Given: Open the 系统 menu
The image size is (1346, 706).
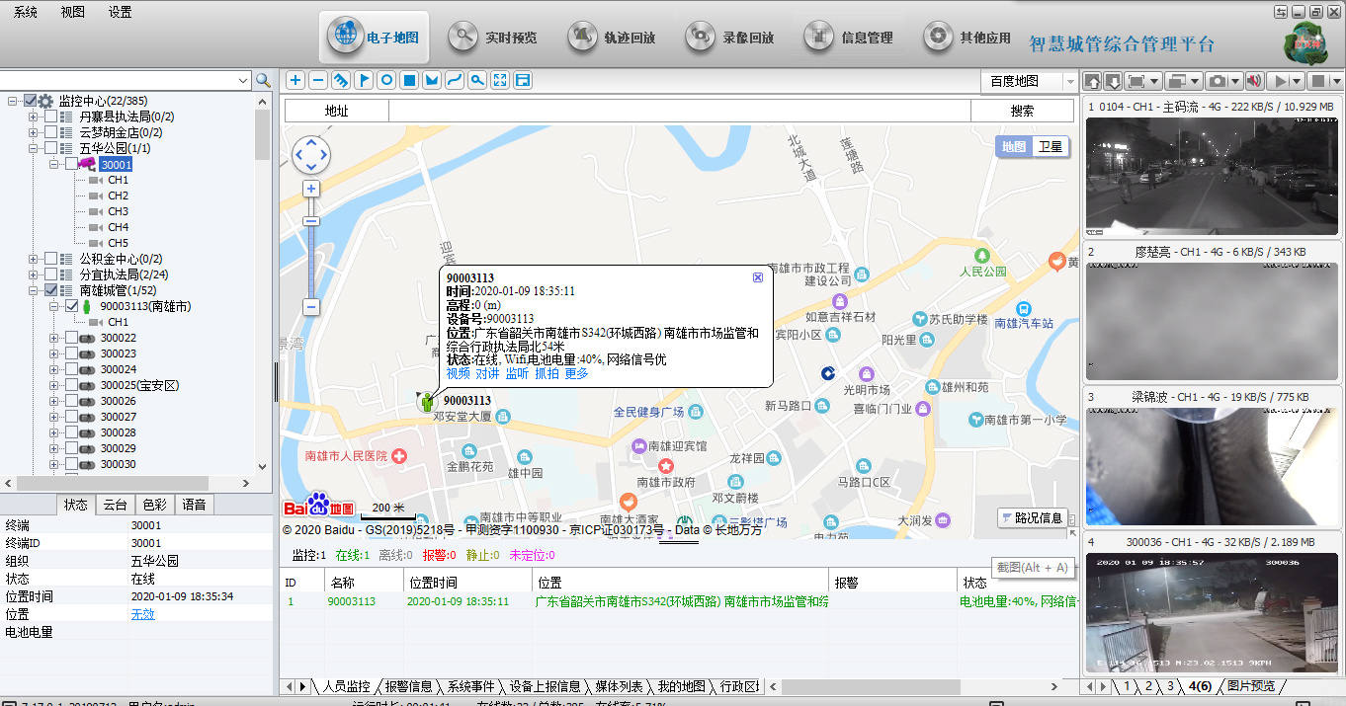Looking at the screenshot, I should (x=26, y=12).
